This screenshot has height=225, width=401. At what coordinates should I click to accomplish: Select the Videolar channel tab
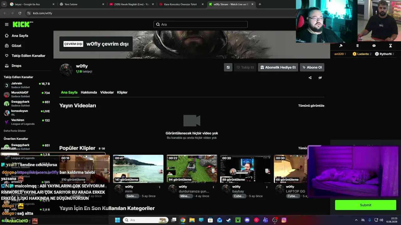(107, 92)
